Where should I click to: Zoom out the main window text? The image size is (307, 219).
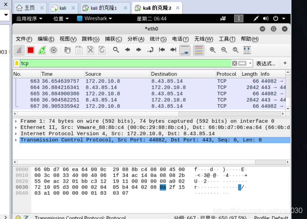[x=224, y=50]
